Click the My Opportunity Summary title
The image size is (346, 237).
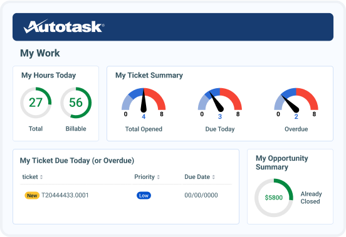coord(282,163)
